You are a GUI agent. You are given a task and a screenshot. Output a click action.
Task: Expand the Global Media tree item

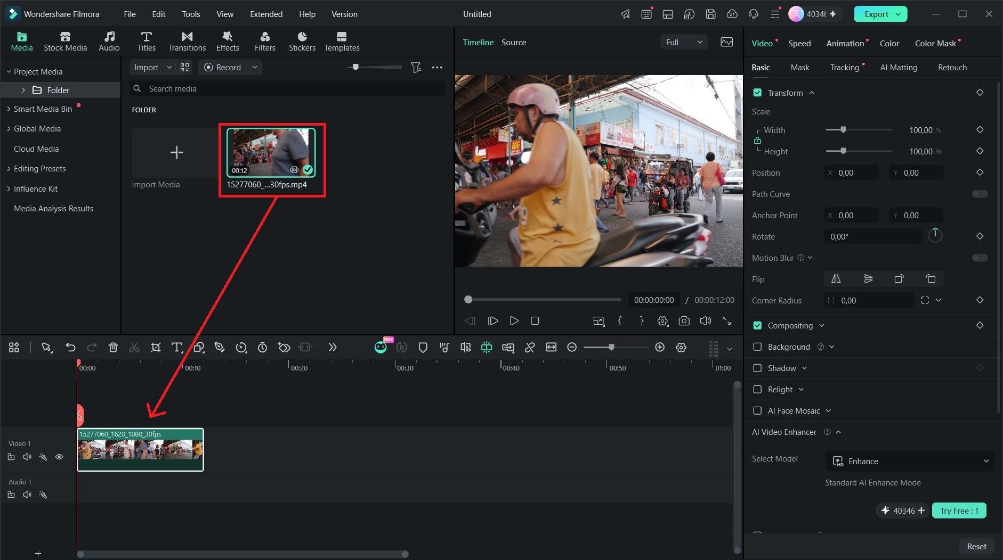click(9, 129)
